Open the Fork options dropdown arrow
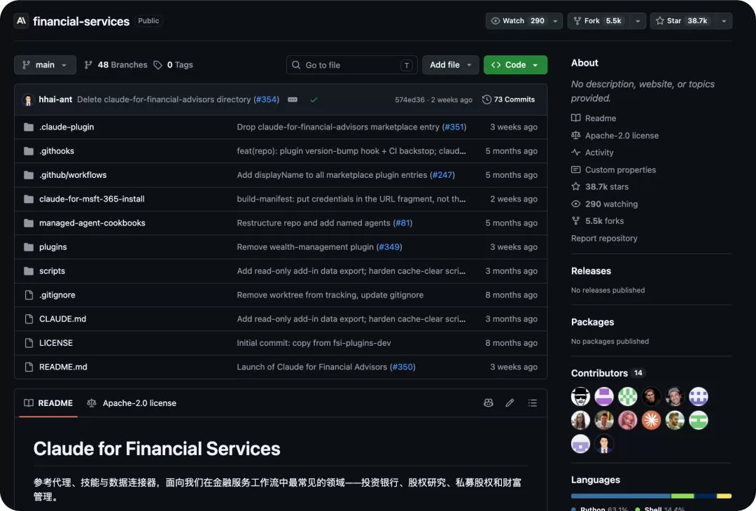This screenshot has height=511, width=756. pos(638,21)
